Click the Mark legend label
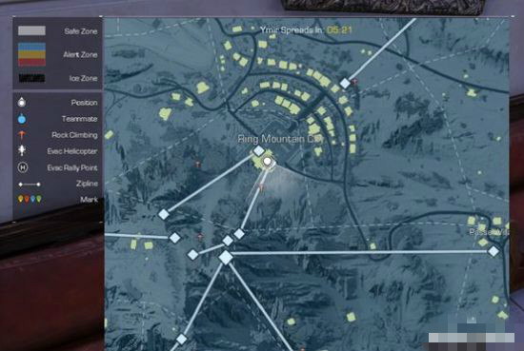524x351 pixels. pos(89,200)
